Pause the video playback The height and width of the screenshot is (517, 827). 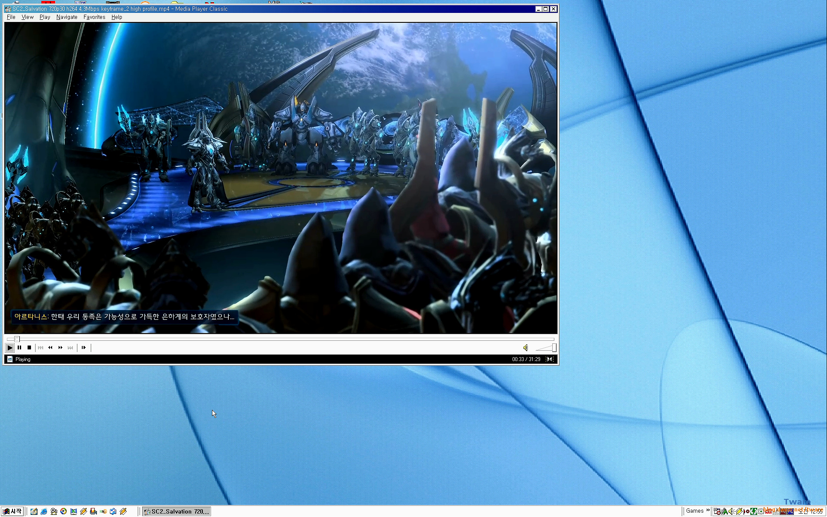(x=19, y=348)
